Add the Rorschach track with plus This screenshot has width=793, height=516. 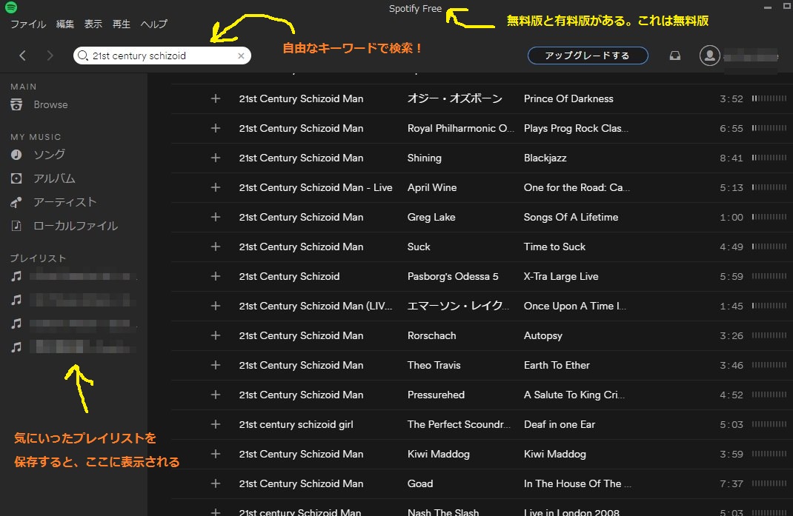[x=216, y=335]
